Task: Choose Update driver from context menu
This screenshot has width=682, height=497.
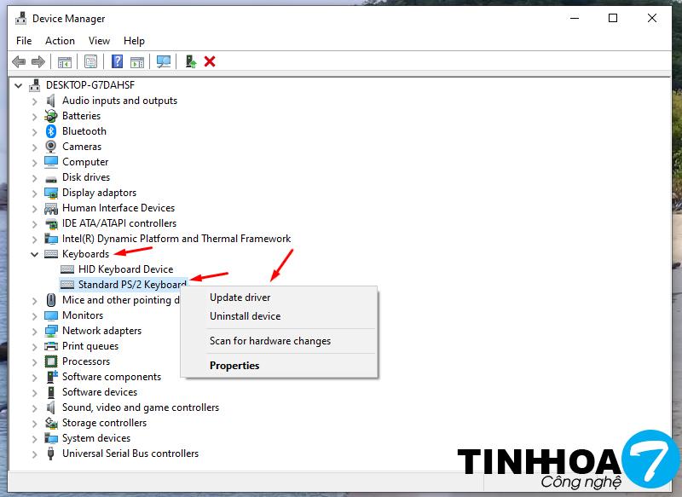Action: coord(240,298)
